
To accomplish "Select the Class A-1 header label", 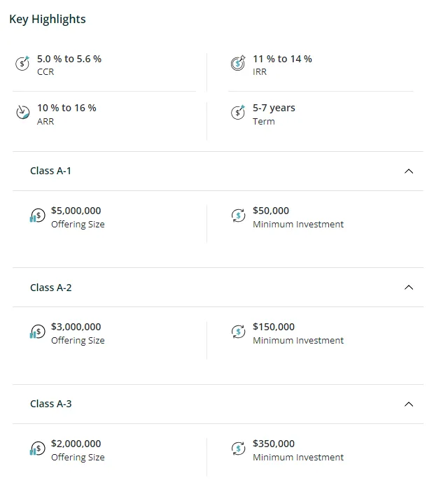I will tap(50, 171).
